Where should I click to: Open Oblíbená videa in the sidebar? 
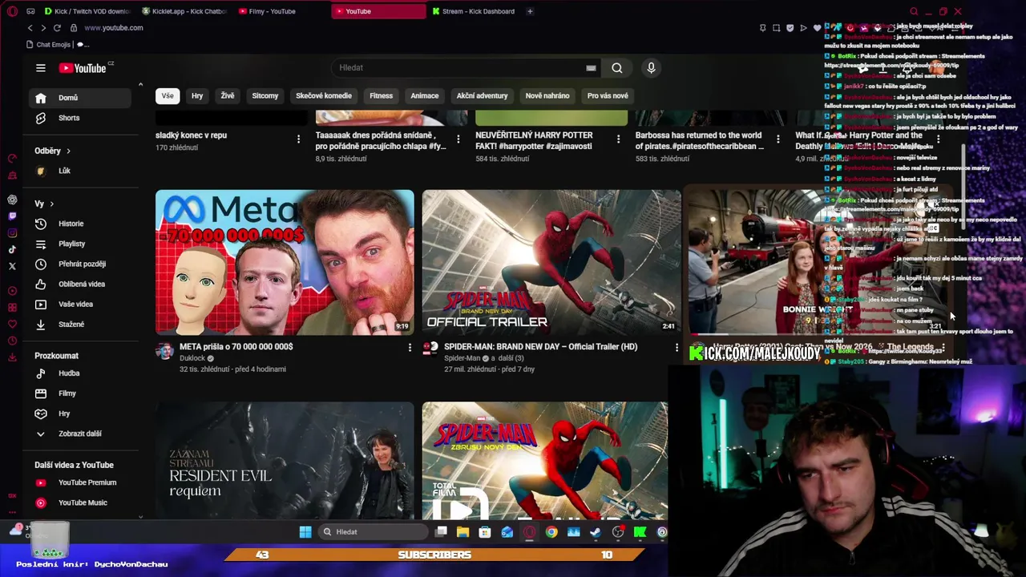pyautogui.click(x=80, y=284)
